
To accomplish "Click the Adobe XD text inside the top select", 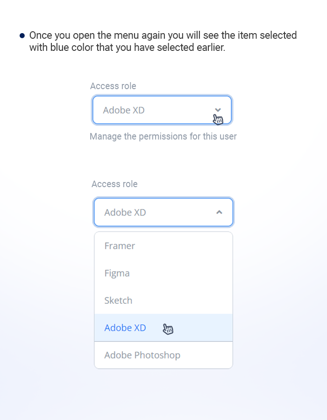I will click(123, 110).
